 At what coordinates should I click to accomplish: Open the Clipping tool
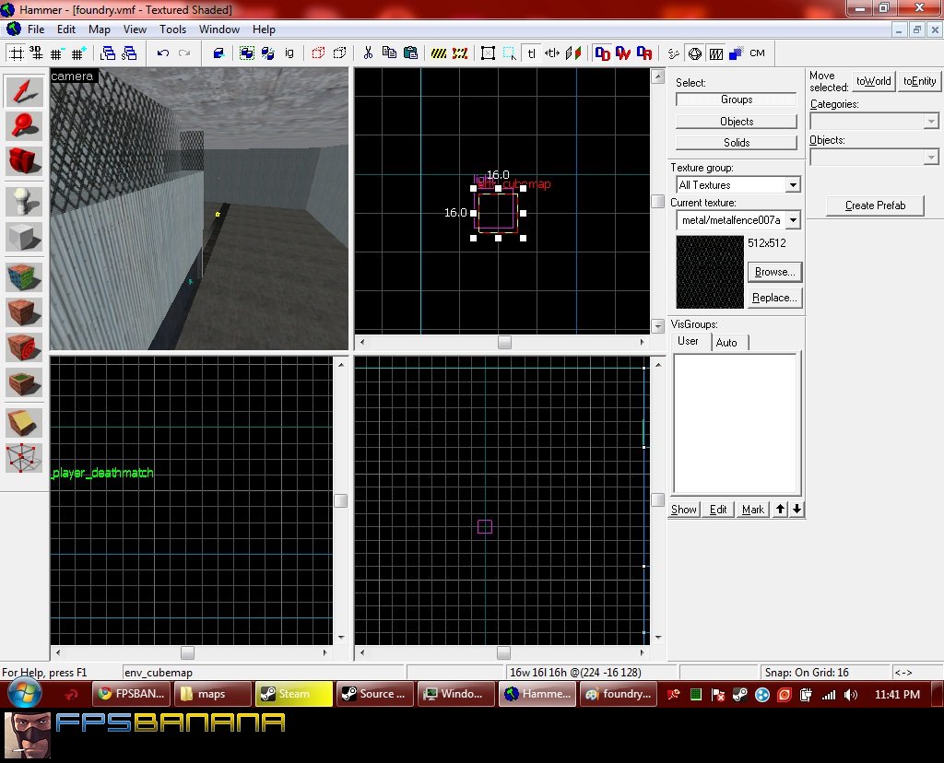(24, 422)
